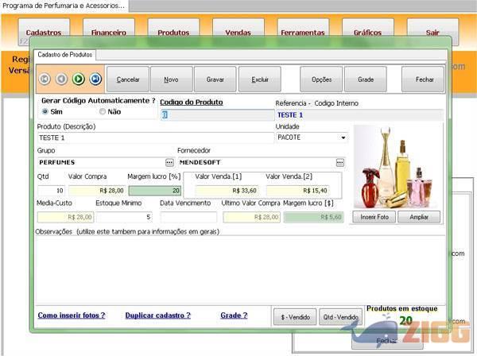Viewport: 477px width, 356px height.
Task: Click the green next record arrow icon
Action: (x=79, y=79)
